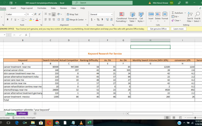
Task: Apply red font color to cell
Action: (x=37, y=19)
